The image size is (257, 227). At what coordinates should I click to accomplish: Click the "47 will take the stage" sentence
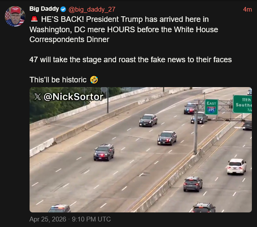[131, 60]
